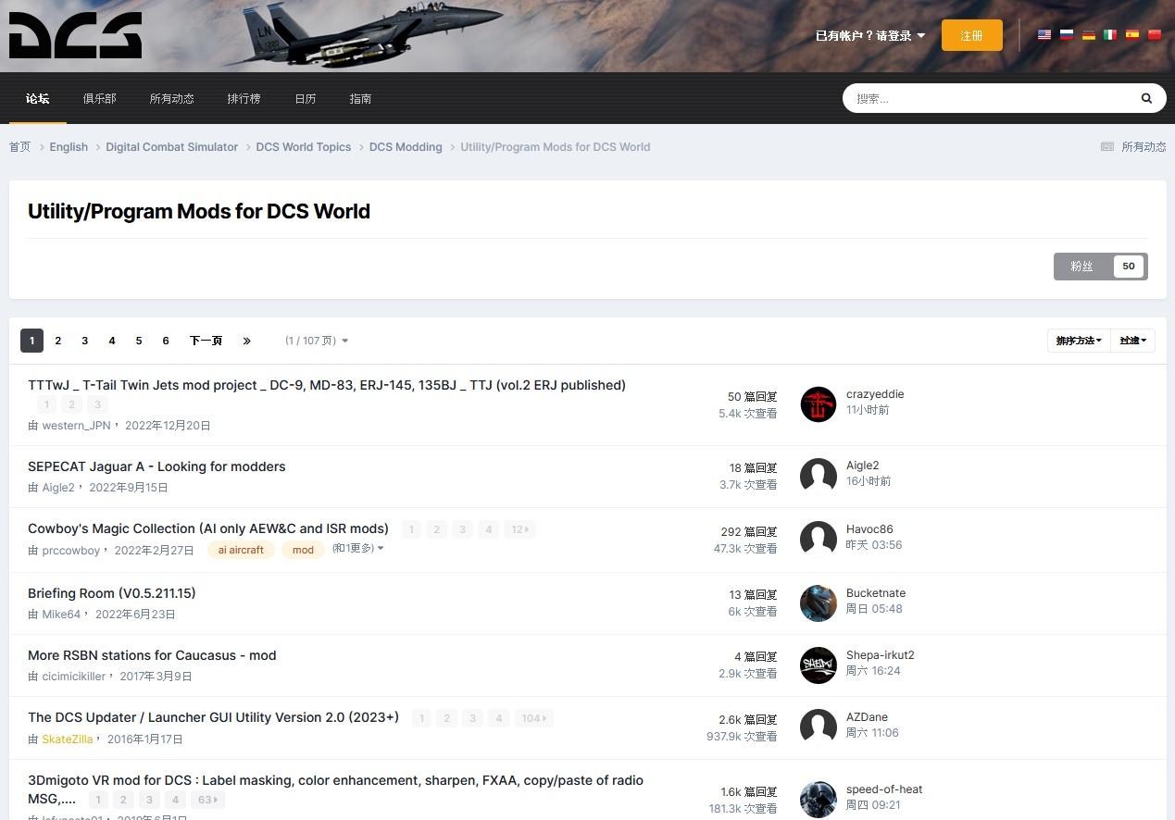1175x820 pixels.
Task: Open the 排行榜 leaderboard tab
Action: (x=244, y=98)
